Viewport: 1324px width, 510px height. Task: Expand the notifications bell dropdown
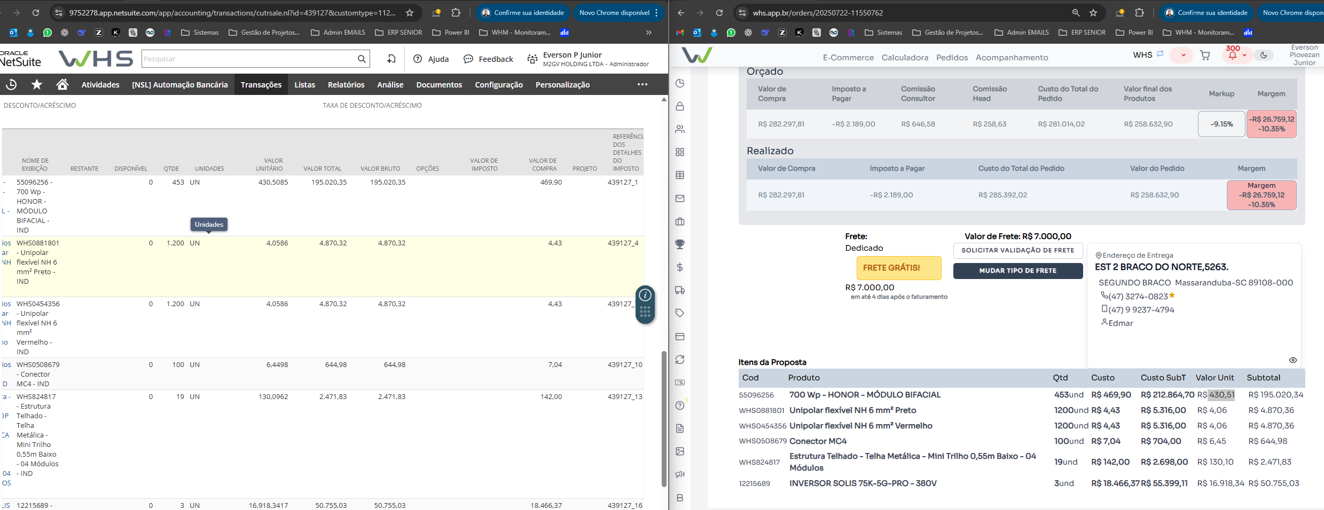click(1244, 55)
